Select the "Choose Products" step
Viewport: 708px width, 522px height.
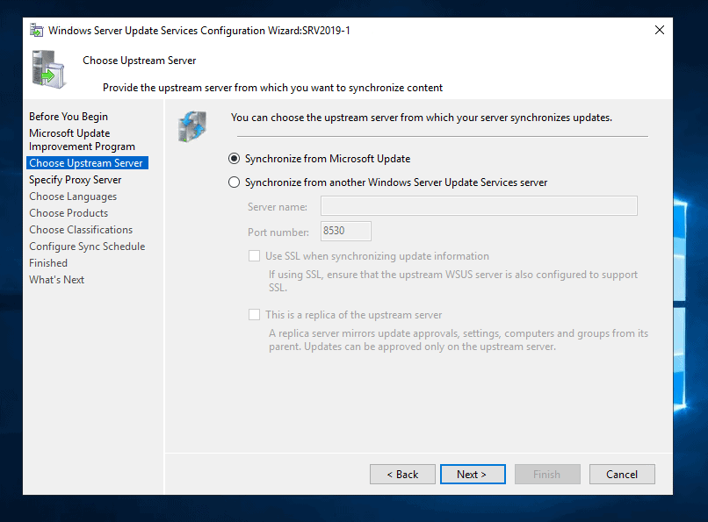[69, 212]
